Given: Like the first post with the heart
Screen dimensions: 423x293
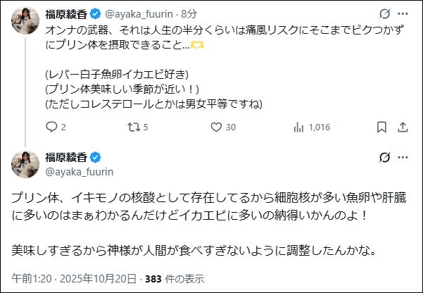Looking at the screenshot, I should [217, 127].
